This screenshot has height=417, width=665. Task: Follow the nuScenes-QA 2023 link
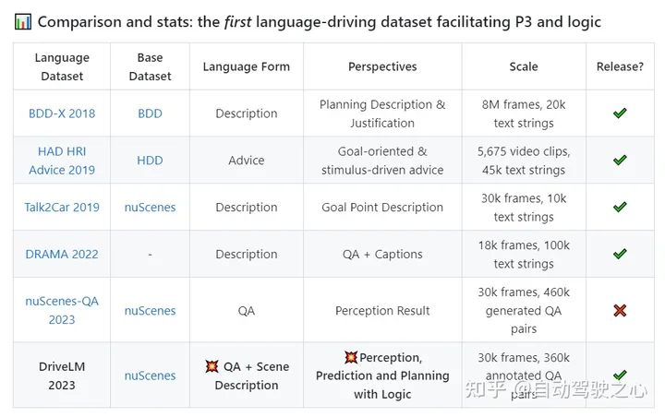point(62,311)
